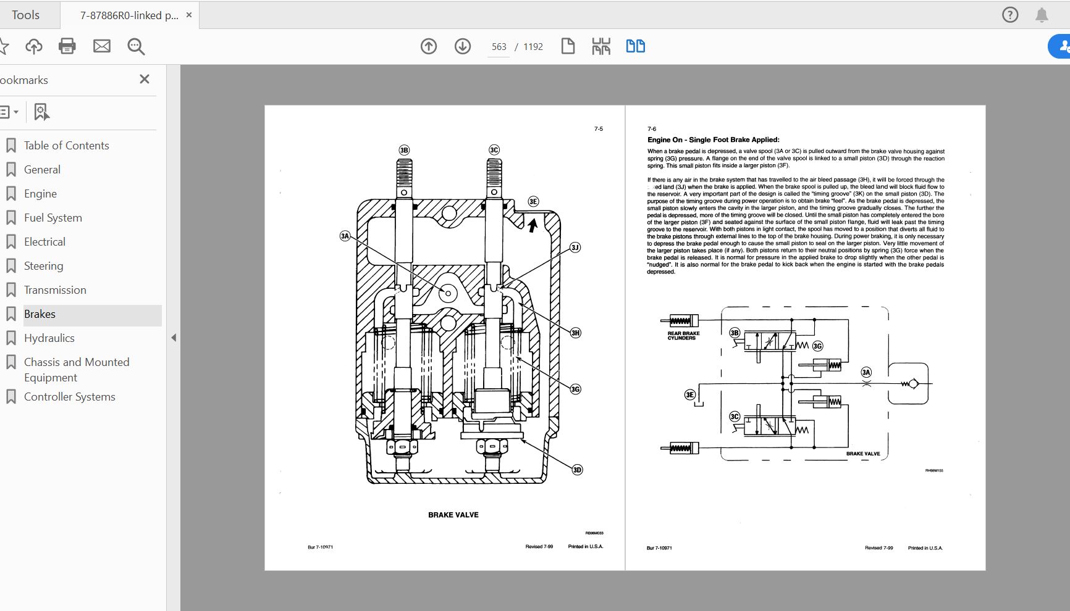
Task: Switch to single page view mode
Action: point(568,46)
